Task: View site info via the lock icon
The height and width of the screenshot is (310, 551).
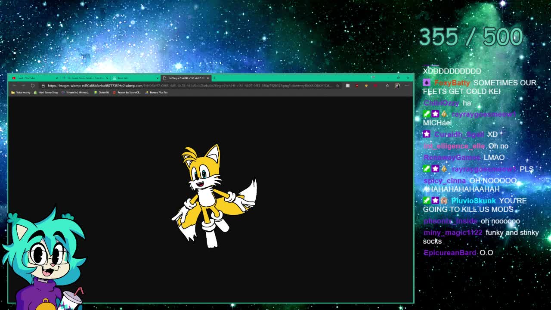Action: pyautogui.click(x=43, y=85)
